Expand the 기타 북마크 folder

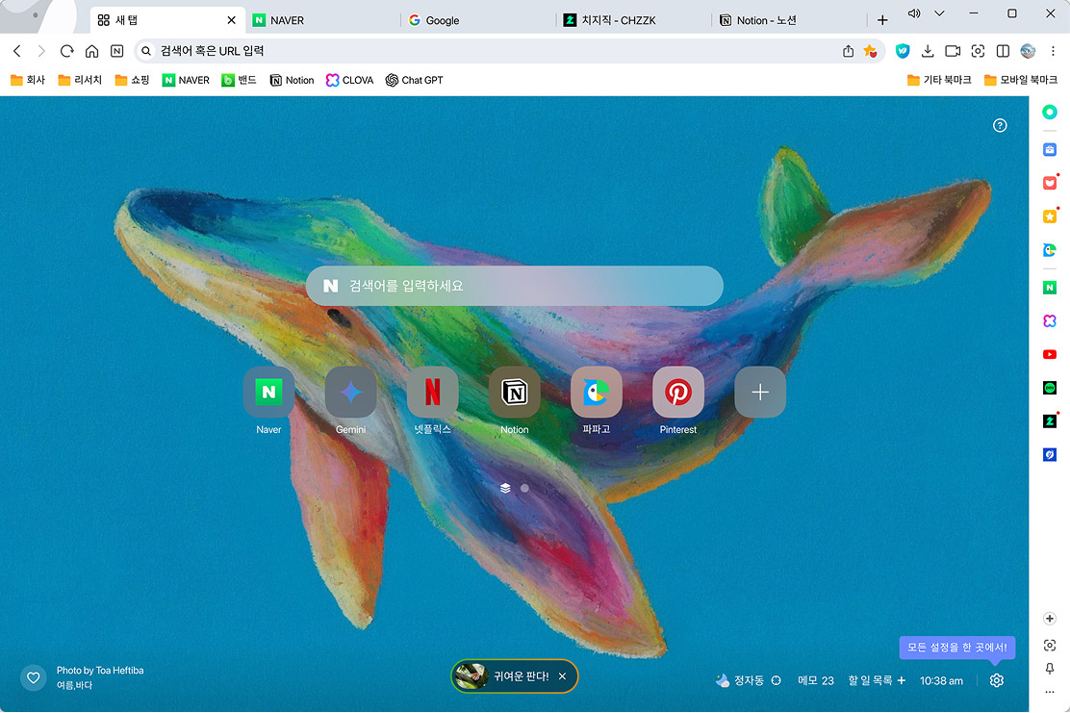coord(939,80)
